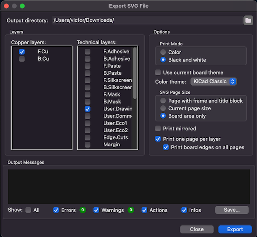Click the Output directory path field
The height and width of the screenshot is (237, 257).
pos(147,20)
